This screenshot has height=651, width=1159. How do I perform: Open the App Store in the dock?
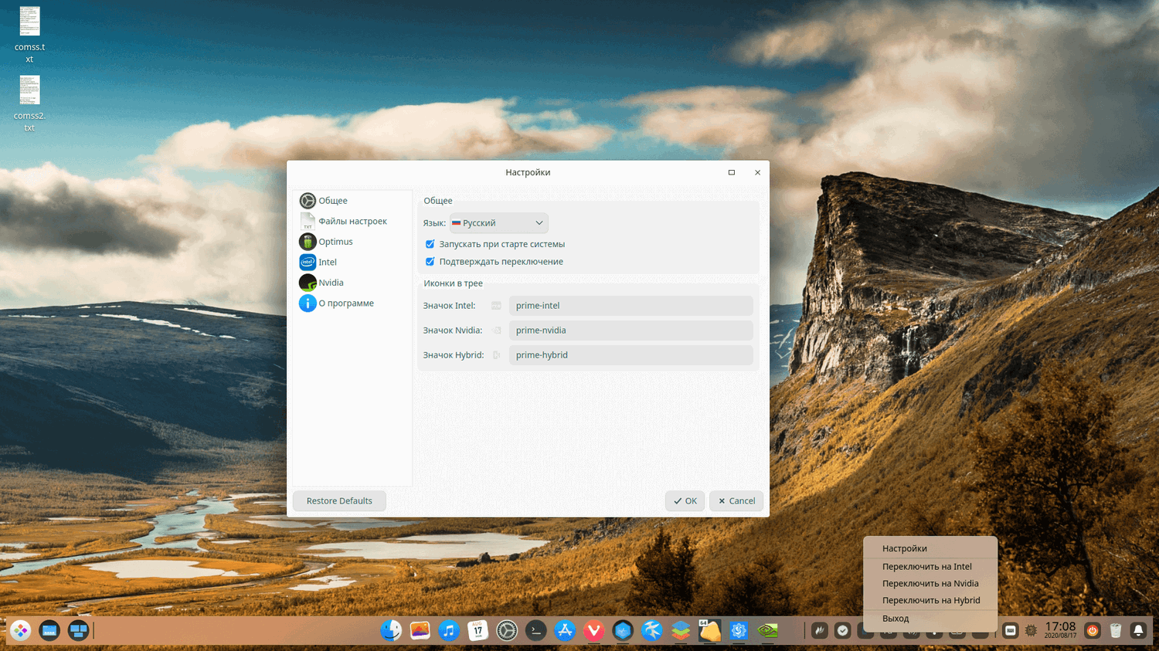click(x=565, y=631)
